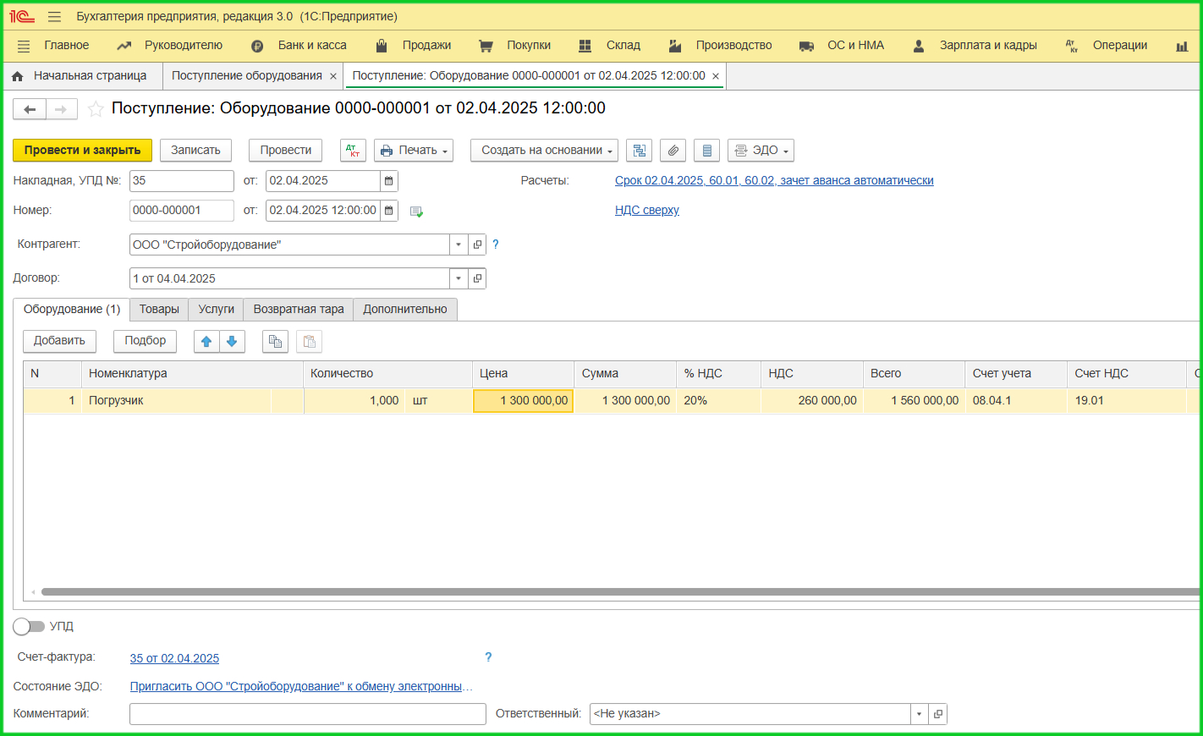Click the back navigation arrow

coord(30,109)
